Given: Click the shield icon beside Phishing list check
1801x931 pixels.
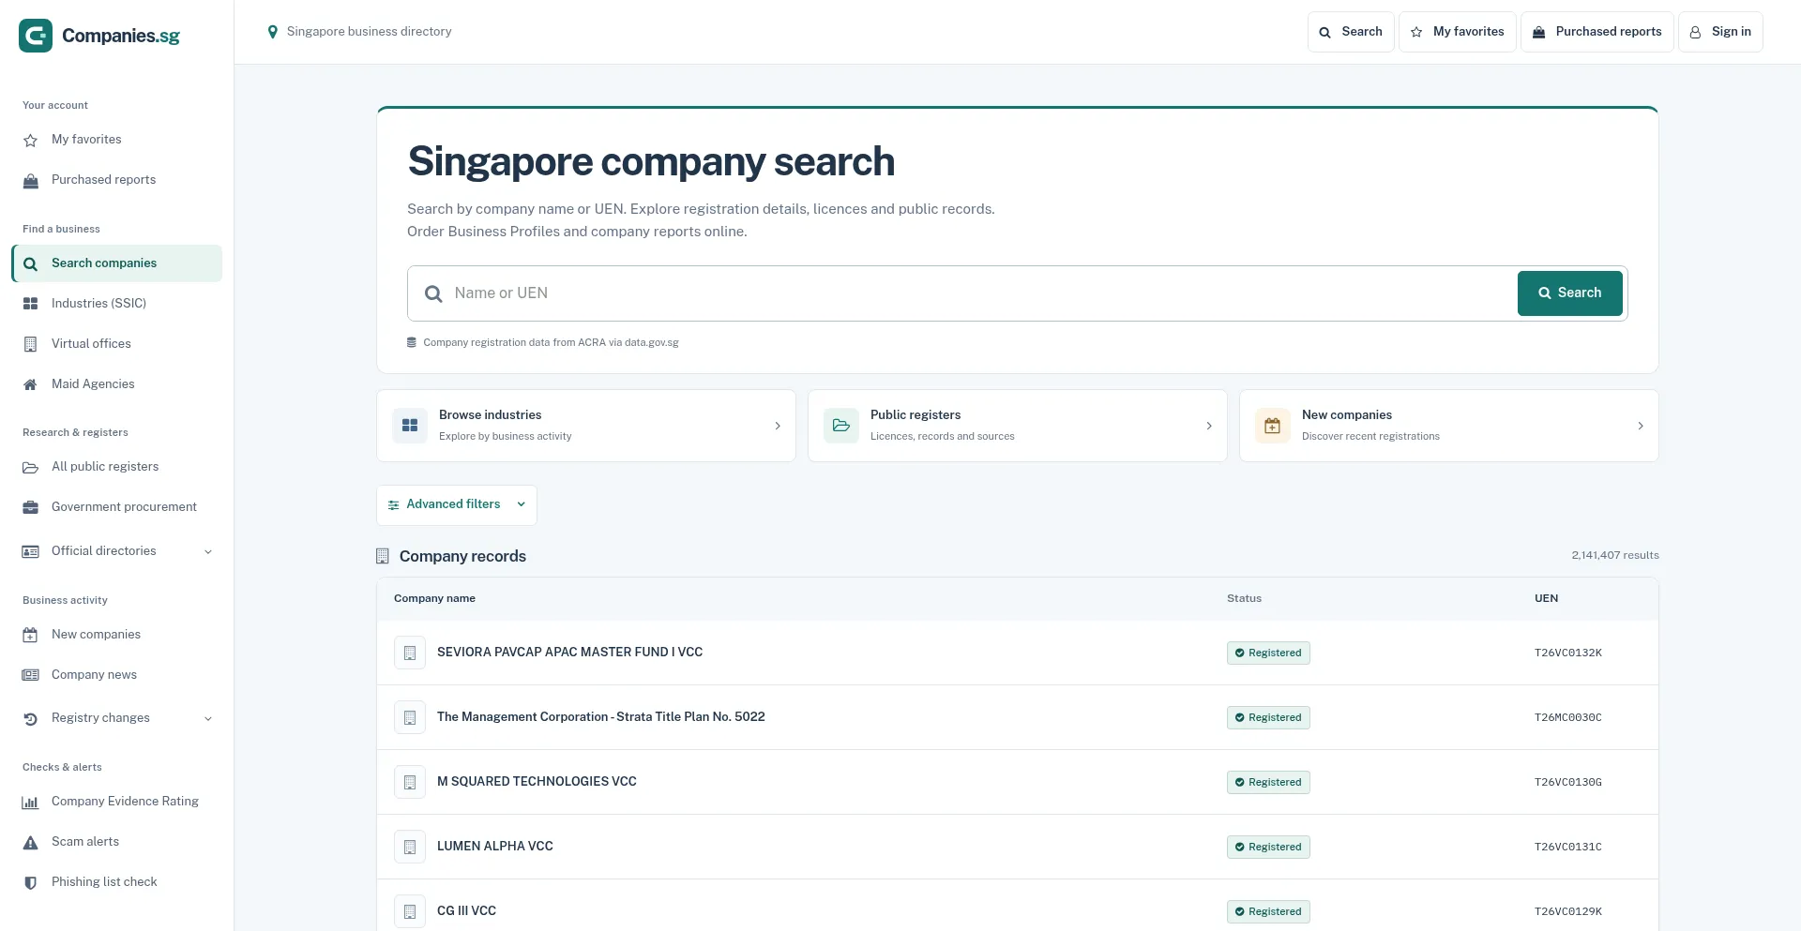Looking at the screenshot, I should [x=31, y=882].
